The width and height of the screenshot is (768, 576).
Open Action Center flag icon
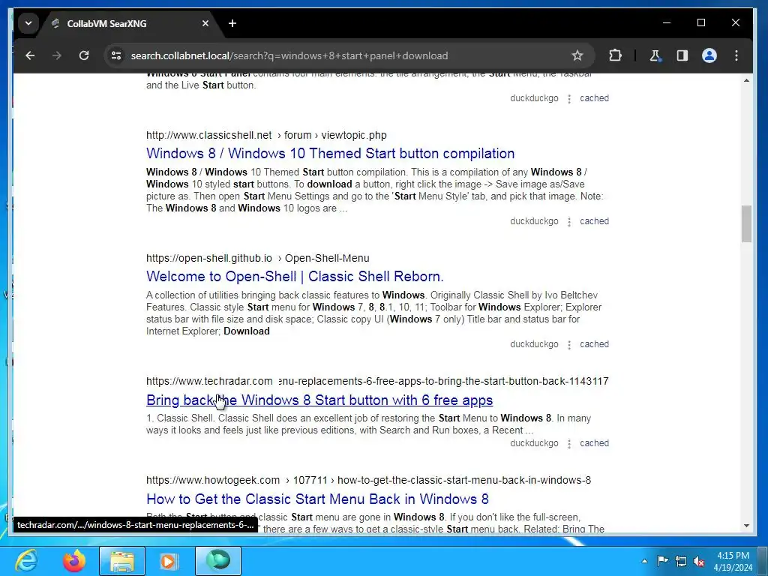click(662, 561)
